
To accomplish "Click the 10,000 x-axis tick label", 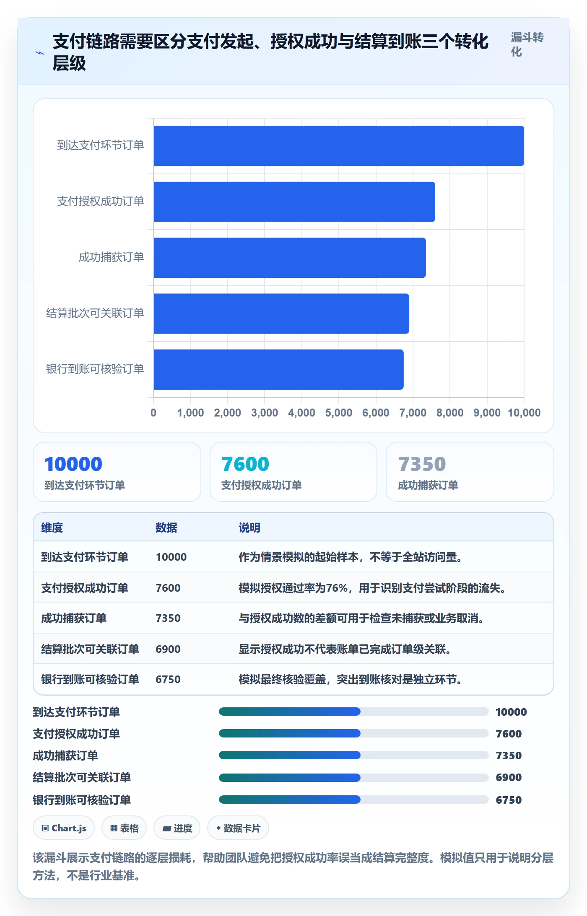I will click(524, 413).
